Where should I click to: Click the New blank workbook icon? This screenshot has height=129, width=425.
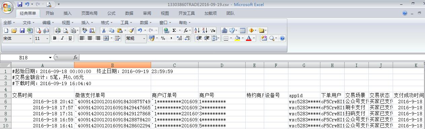[6, 30]
